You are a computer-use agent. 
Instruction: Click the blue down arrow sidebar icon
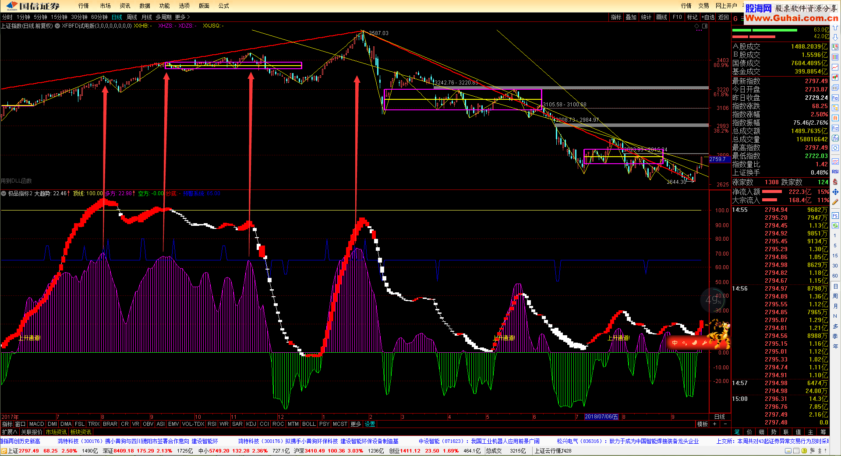[835, 37]
